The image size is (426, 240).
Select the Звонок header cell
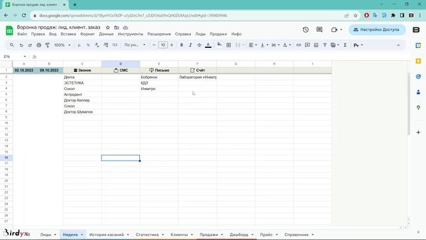point(83,70)
